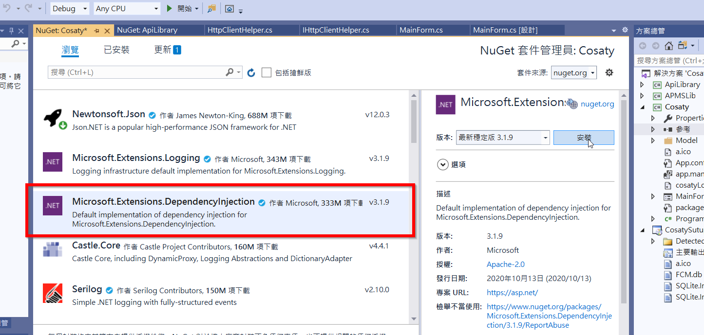The width and height of the screenshot is (704, 335).
Task: Click the find in files folder icon
Action: tap(211, 8)
